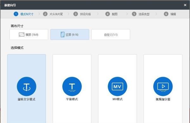Click the 字幕模式 label text
The height and width of the screenshot is (123, 190).
(72, 99)
